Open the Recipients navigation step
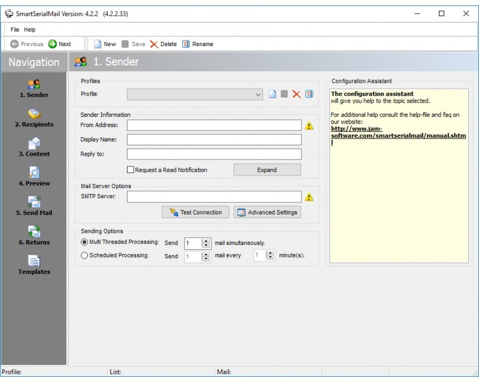The image size is (479, 381). tap(34, 118)
